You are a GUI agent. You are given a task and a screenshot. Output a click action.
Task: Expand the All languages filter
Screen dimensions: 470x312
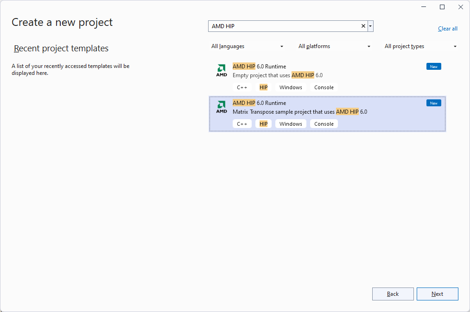point(247,46)
